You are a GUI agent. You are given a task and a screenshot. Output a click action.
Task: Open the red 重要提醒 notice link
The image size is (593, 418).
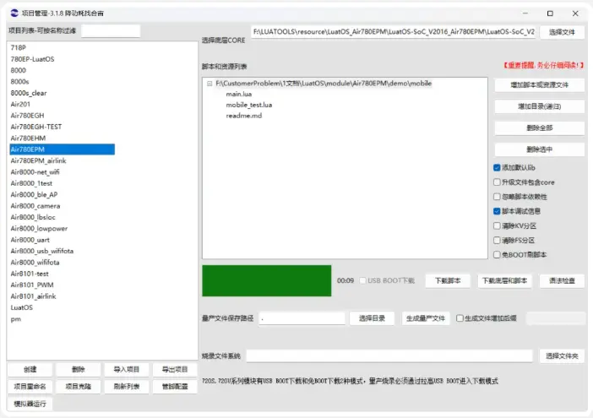click(x=543, y=65)
